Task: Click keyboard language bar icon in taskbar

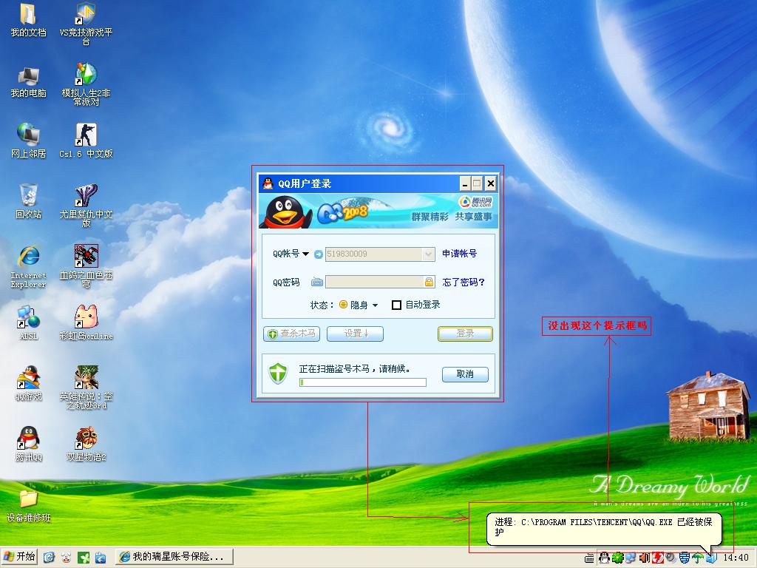Action: [x=589, y=558]
